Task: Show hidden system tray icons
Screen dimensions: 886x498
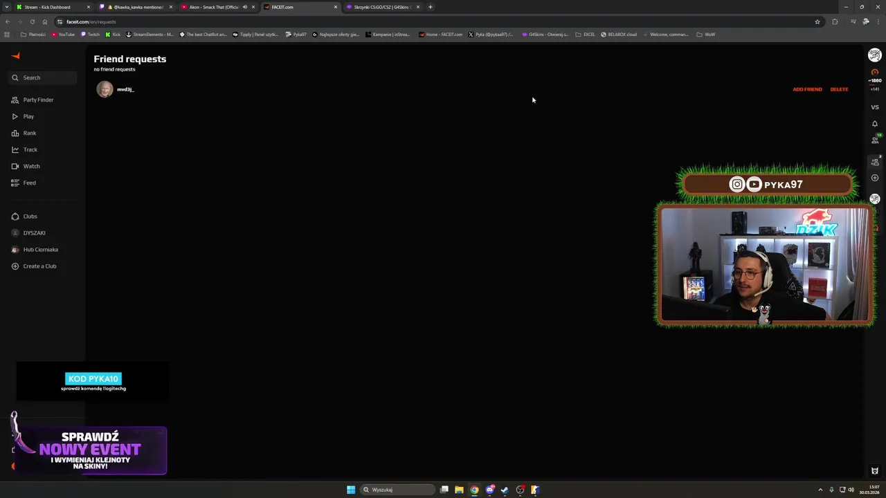Action: (820, 490)
